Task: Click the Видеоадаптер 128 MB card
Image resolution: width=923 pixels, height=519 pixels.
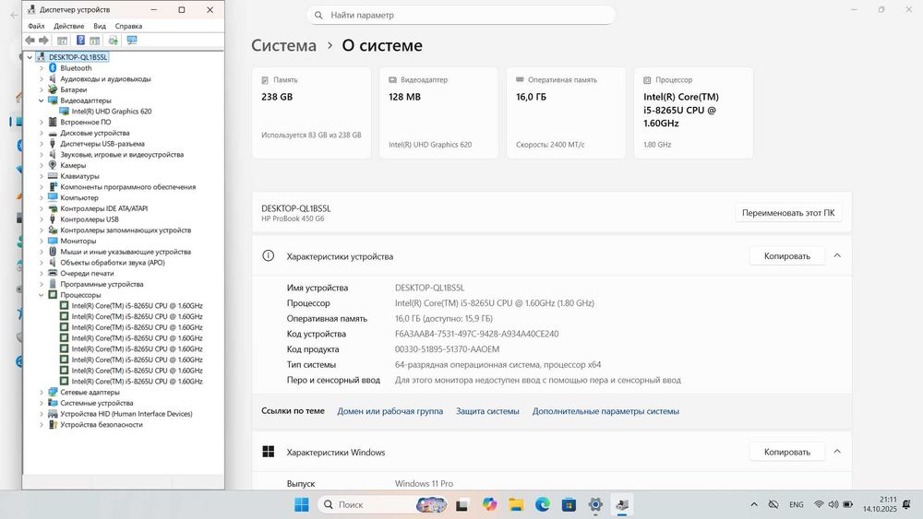Action: 438,112
